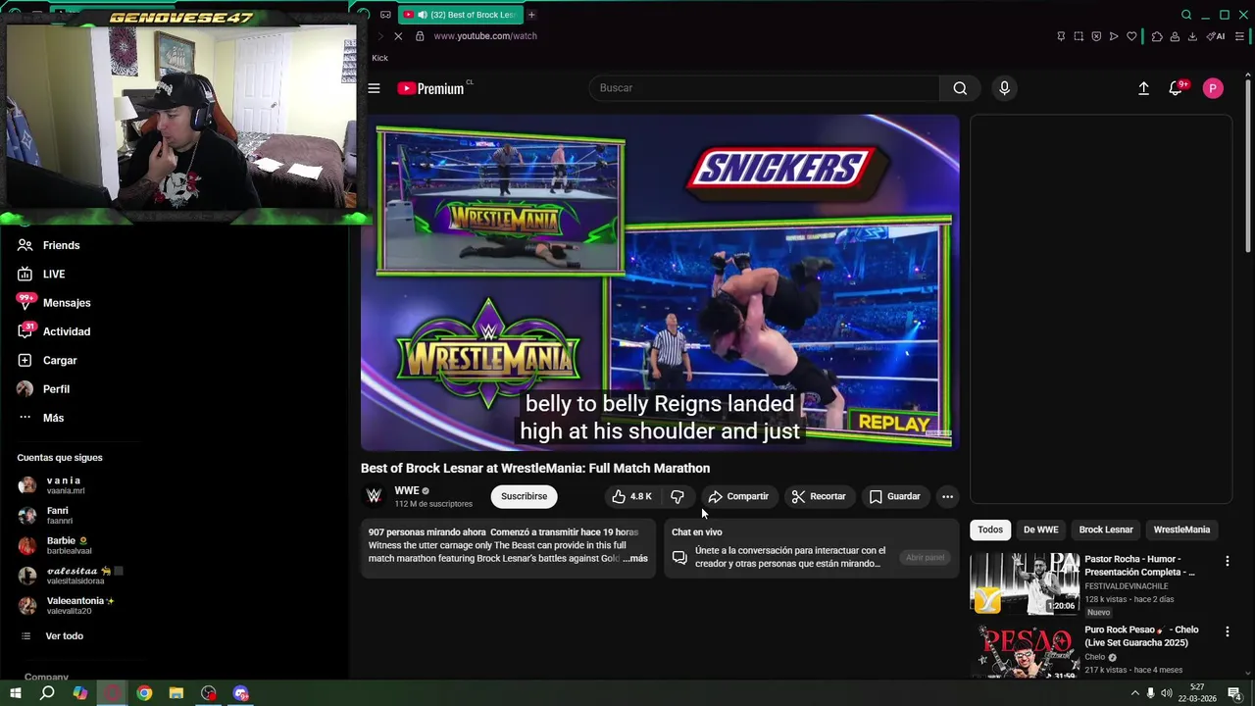This screenshot has height=706, width=1255.
Task: Open Chrome from the taskbar
Action: (x=144, y=693)
